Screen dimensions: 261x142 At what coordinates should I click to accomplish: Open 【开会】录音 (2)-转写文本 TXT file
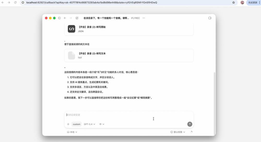tap(129, 56)
